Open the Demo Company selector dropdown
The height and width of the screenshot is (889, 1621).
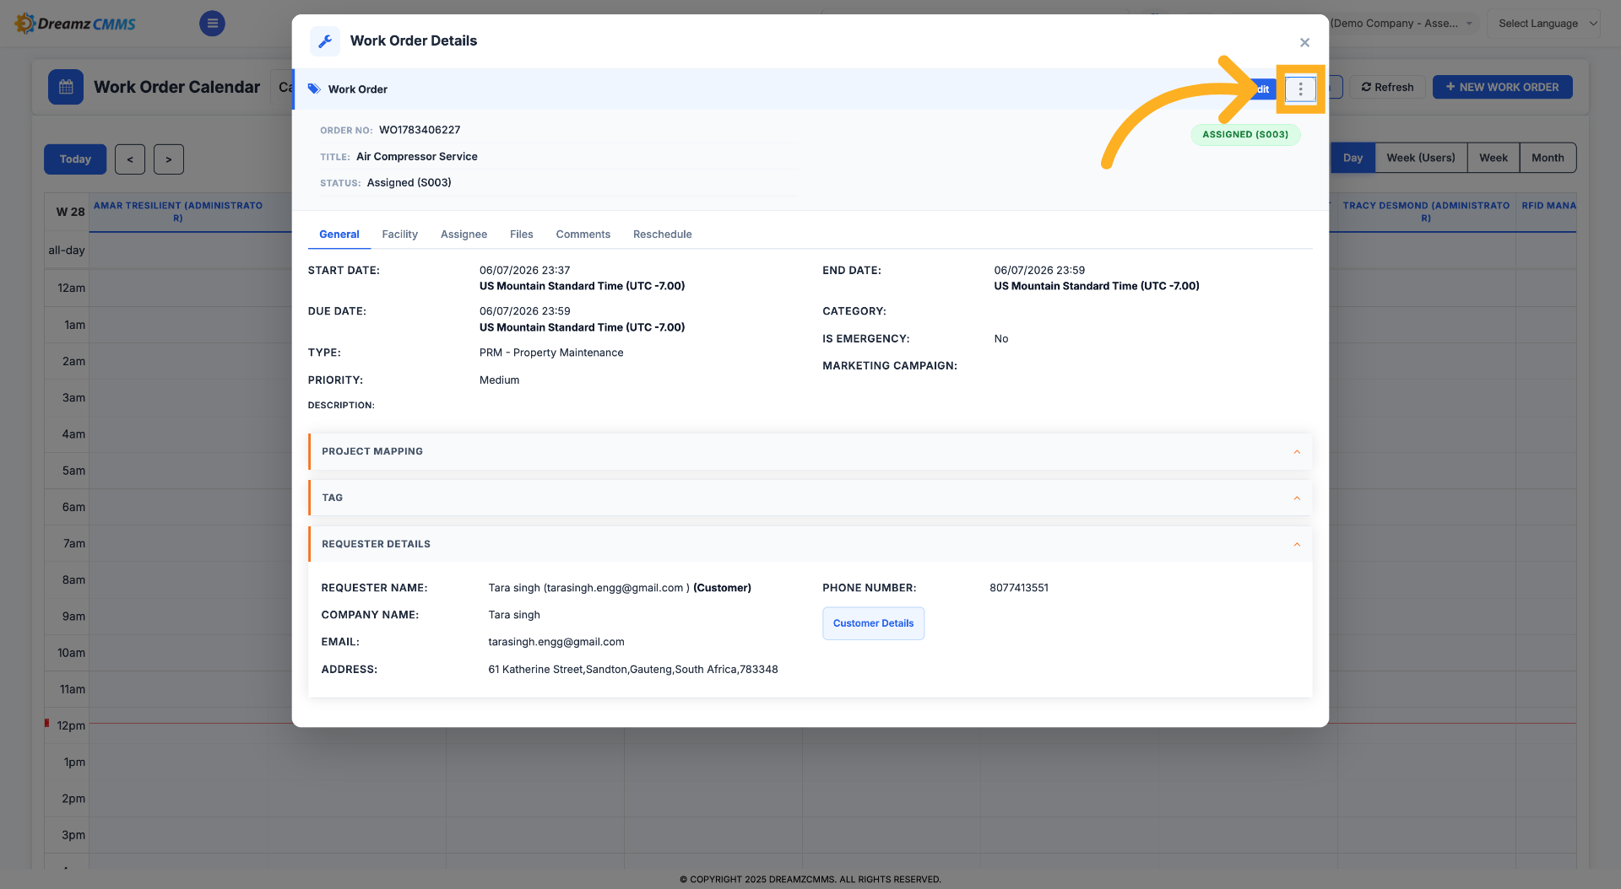[x=1401, y=24]
